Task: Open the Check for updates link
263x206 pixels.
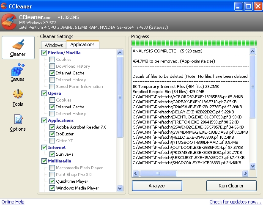Action: 236,202
